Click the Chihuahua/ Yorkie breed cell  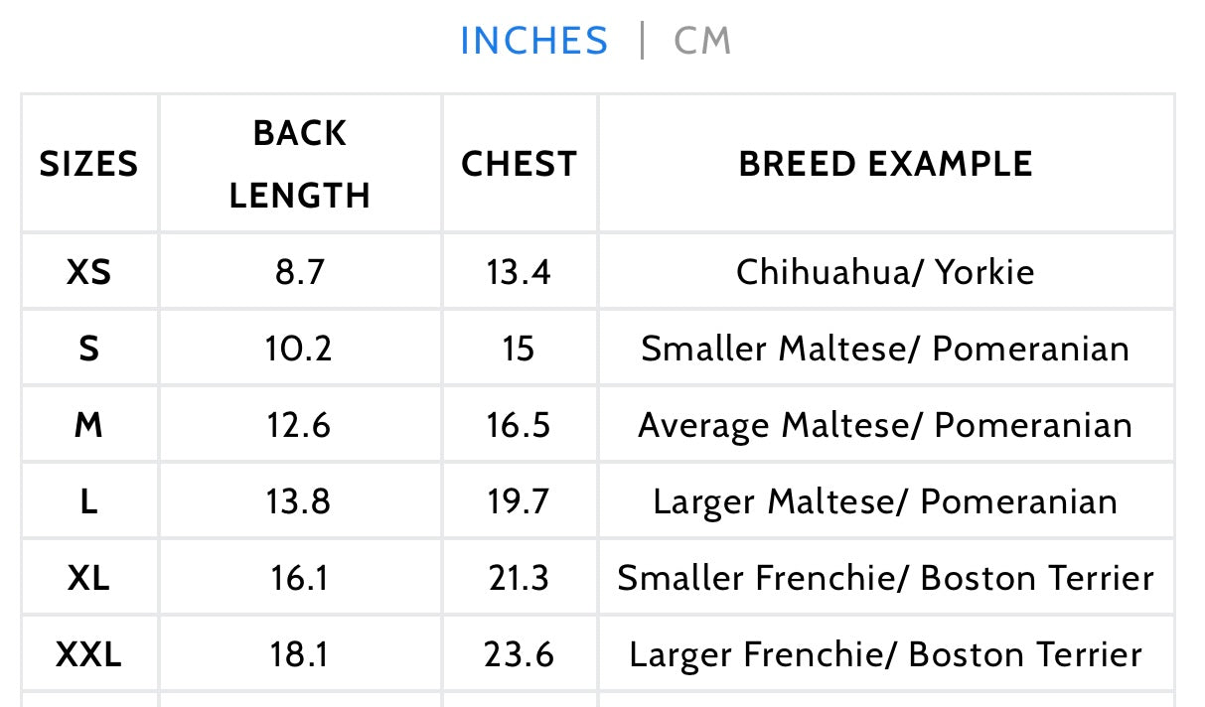coord(885,272)
